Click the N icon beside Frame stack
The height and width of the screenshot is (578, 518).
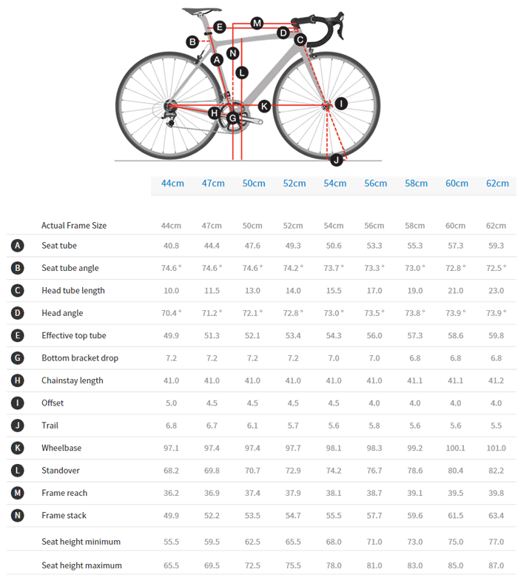pyautogui.click(x=18, y=516)
